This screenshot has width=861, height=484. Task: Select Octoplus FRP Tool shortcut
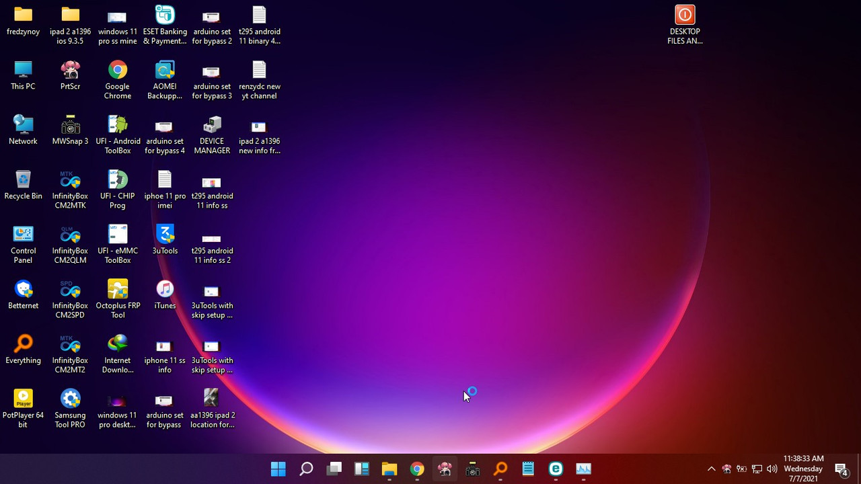[x=118, y=300]
